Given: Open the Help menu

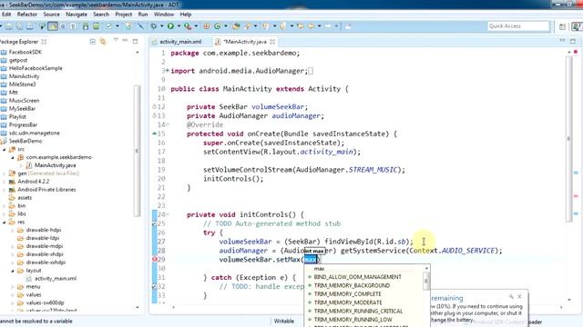Looking at the screenshot, I should (186, 15).
